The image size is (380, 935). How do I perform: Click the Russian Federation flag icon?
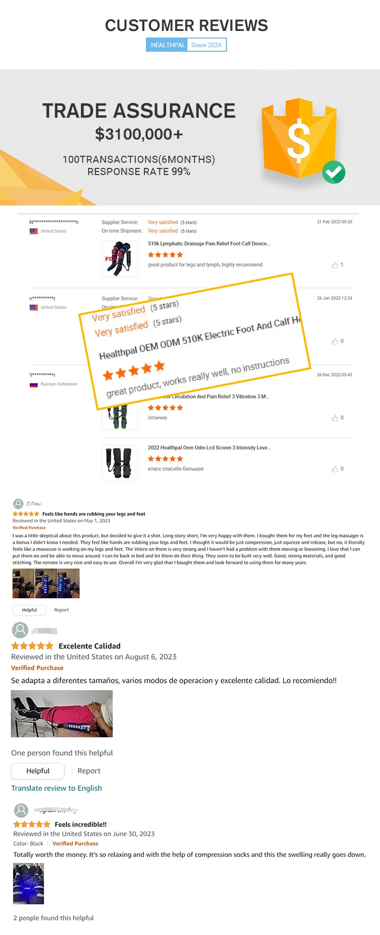tap(33, 385)
